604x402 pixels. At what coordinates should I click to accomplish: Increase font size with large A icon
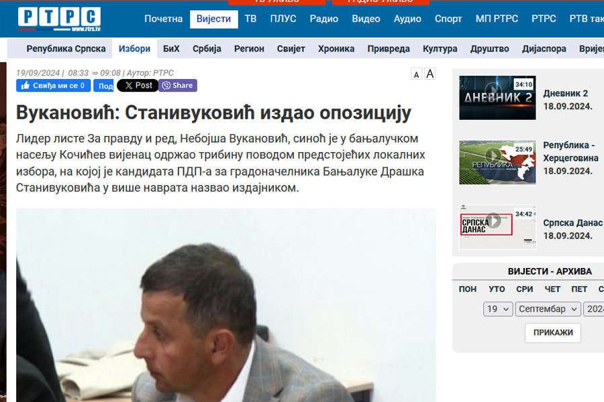430,74
